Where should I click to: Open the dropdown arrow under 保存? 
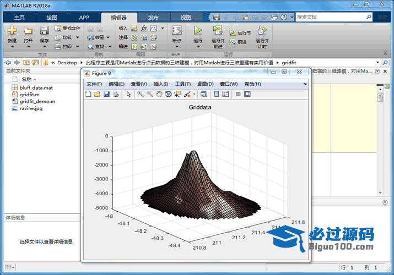pyautogui.click(x=44, y=47)
